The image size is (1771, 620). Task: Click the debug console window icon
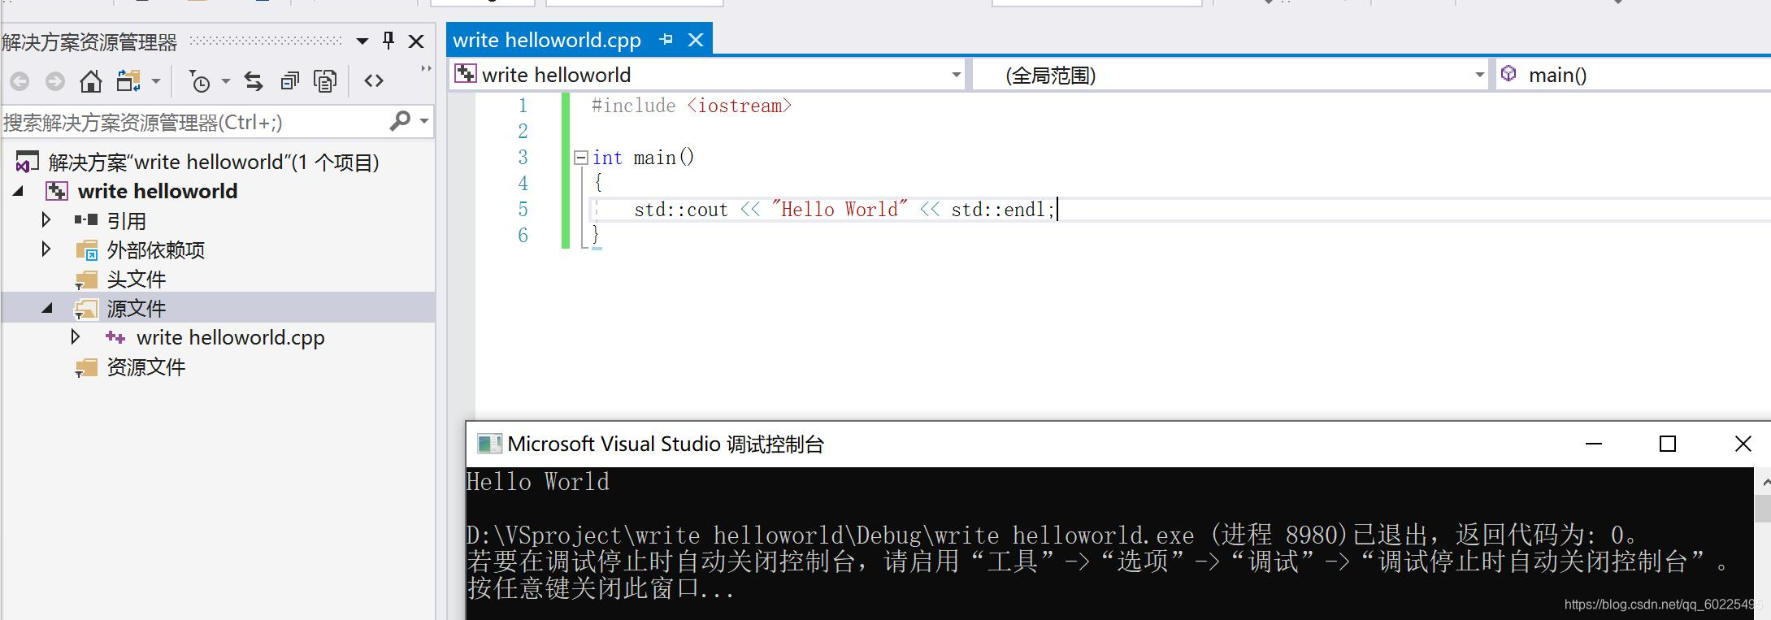pyautogui.click(x=489, y=444)
